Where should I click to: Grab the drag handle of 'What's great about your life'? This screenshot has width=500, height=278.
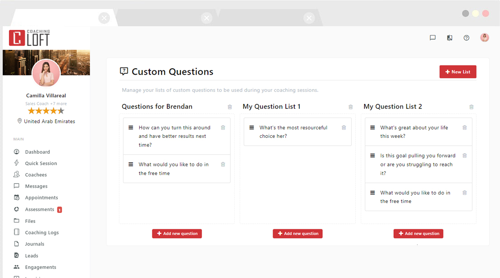pos(372,127)
